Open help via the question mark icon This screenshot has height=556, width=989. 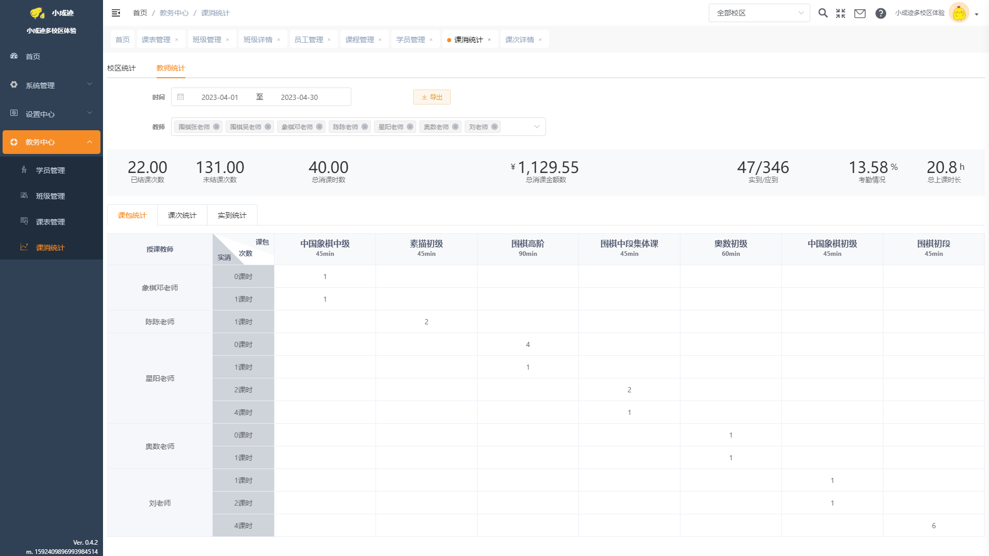881,13
